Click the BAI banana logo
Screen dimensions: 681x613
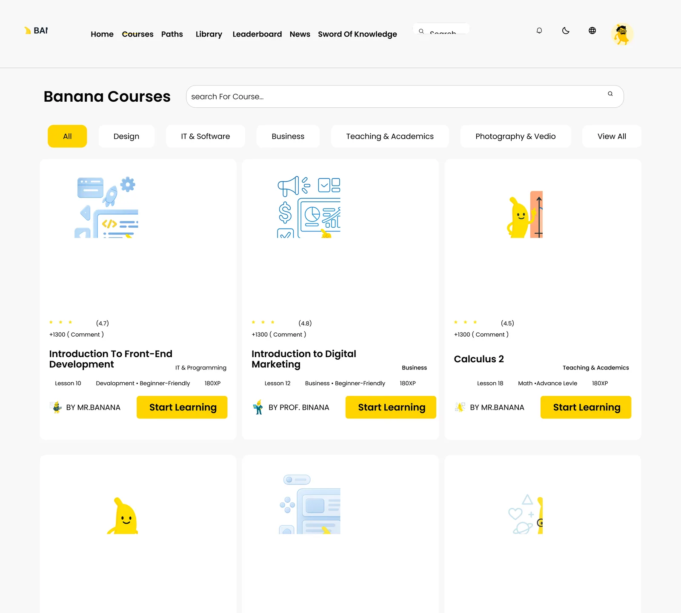click(36, 31)
